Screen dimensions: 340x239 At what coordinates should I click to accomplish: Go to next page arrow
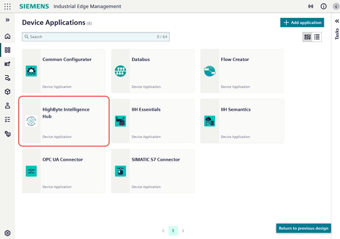point(183,231)
